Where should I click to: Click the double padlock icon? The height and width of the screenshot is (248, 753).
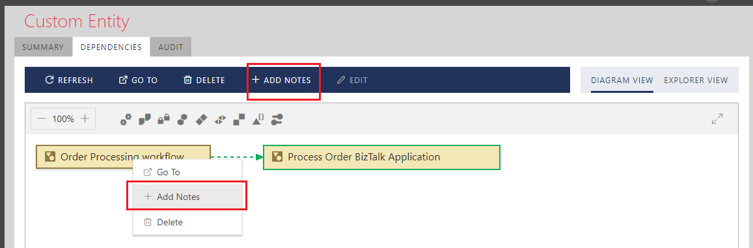(x=164, y=119)
